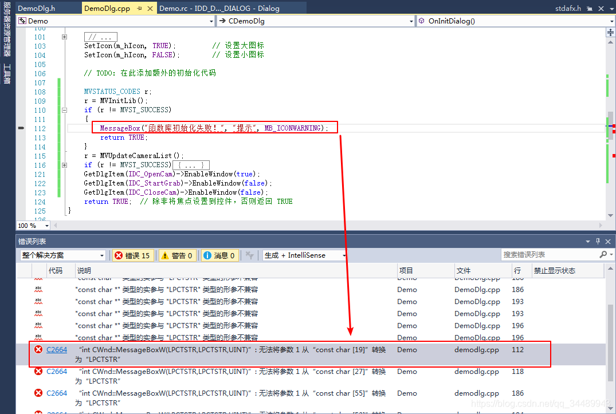This screenshot has width=616, height=414.
Task: Click the clear filter icon in error list
Action: [x=249, y=255]
